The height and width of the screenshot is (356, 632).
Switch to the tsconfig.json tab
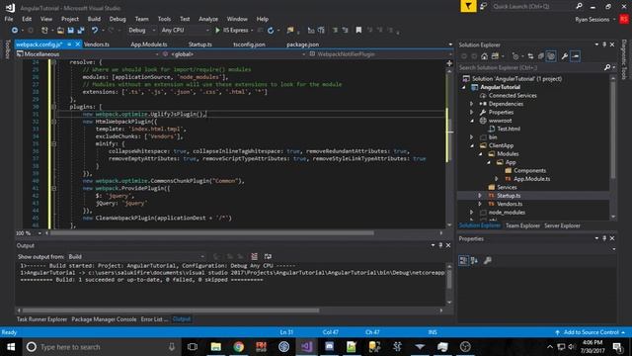click(249, 44)
